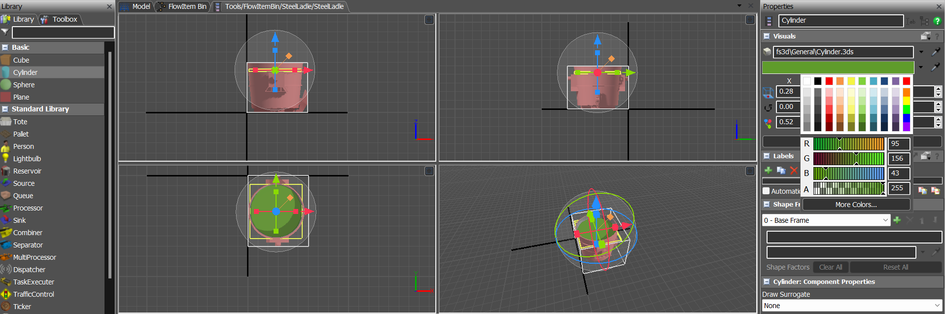Pick the black swatch in color palette
Screen dimensions: 945x314
pos(818,81)
